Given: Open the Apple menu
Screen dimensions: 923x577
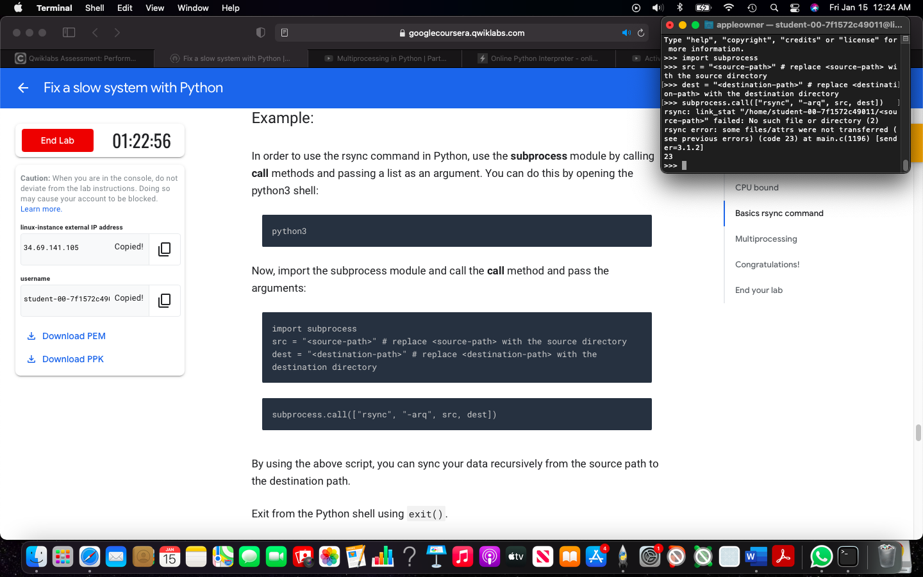Looking at the screenshot, I should pos(18,8).
